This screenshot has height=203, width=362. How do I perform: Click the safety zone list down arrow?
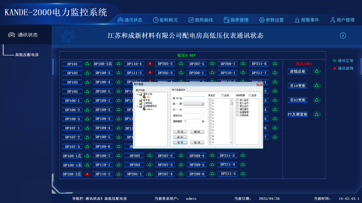click(x=231, y=142)
